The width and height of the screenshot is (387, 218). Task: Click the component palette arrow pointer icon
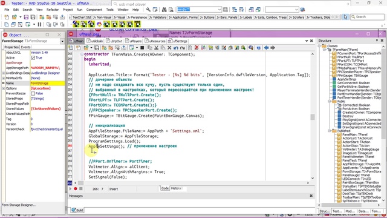(345, 17)
